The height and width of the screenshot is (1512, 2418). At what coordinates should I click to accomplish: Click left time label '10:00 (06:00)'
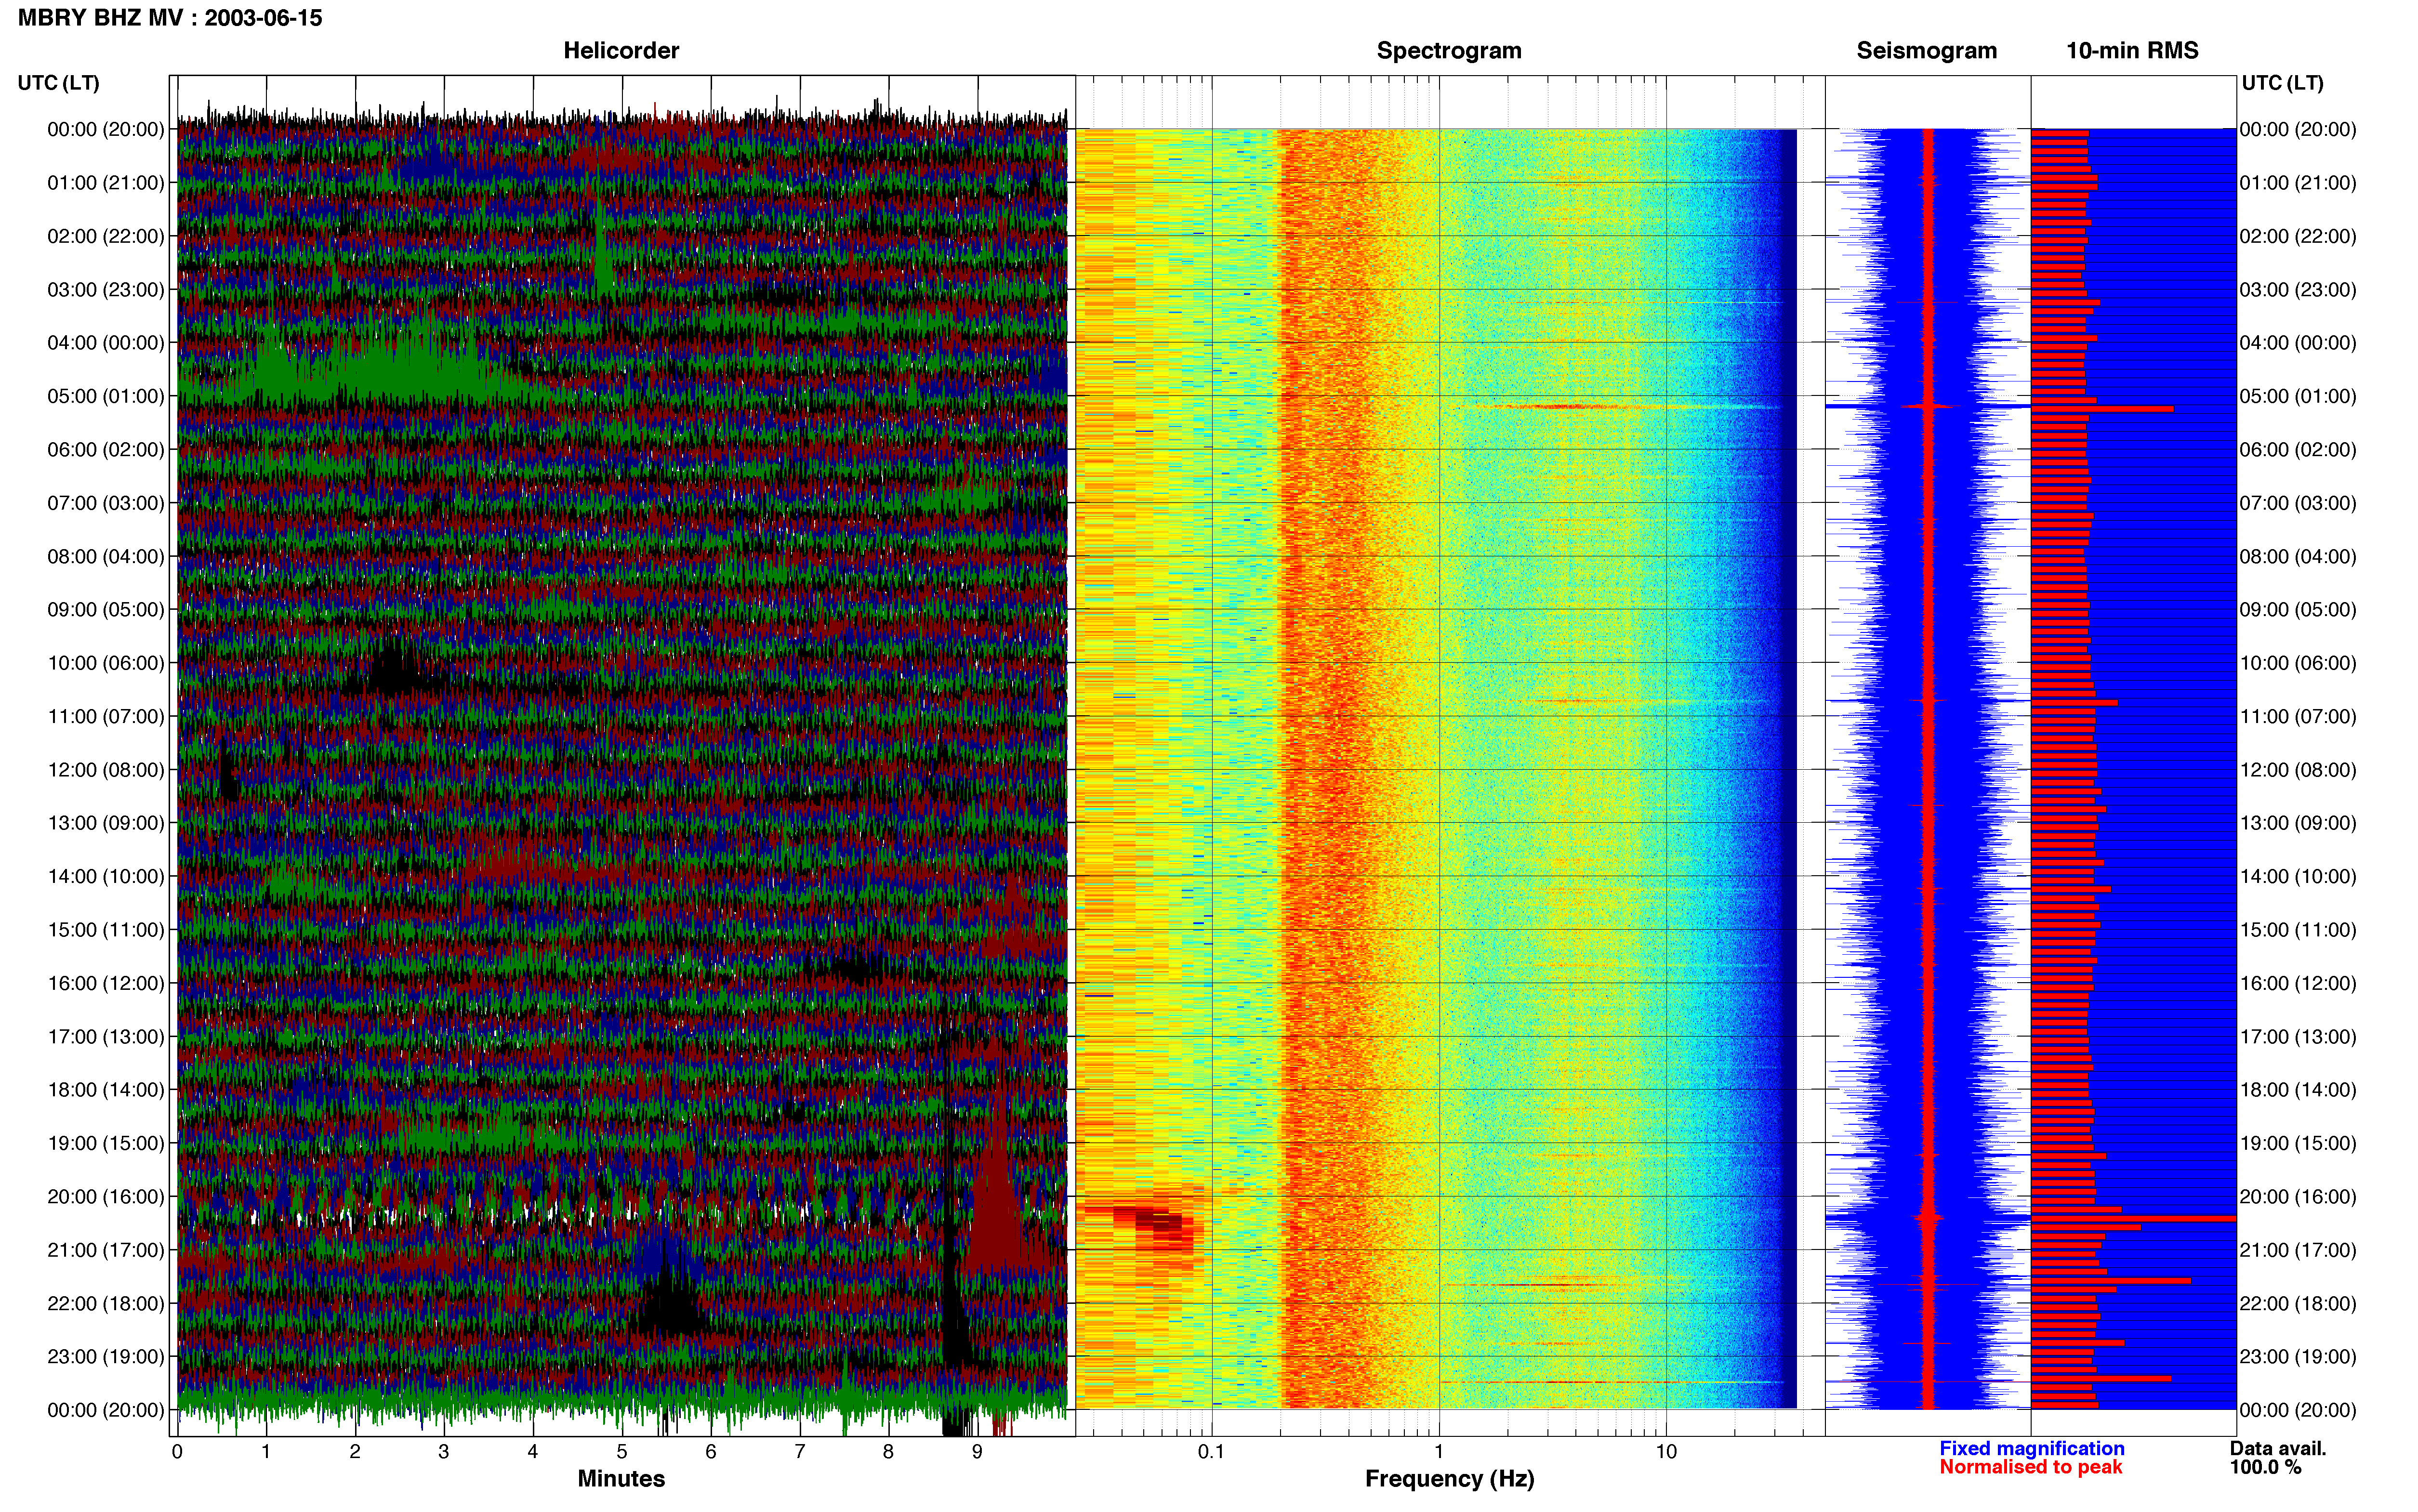click(x=106, y=663)
